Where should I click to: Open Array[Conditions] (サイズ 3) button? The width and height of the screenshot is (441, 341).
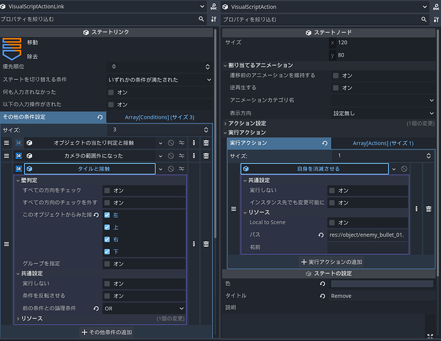160,117
